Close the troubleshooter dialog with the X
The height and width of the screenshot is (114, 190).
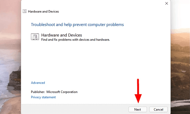[166, 3]
